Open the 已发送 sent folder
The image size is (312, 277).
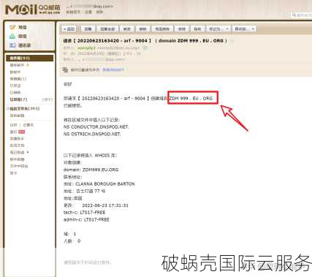click(x=15, y=86)
